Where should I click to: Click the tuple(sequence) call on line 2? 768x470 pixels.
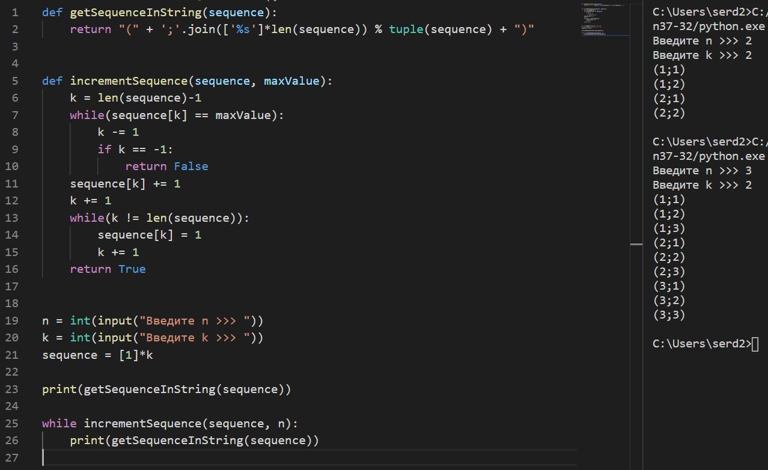point(440,29)
